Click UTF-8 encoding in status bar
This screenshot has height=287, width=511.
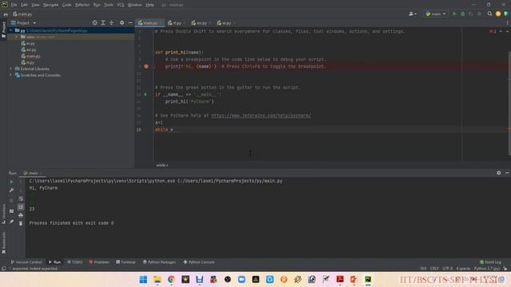[447, 269]
